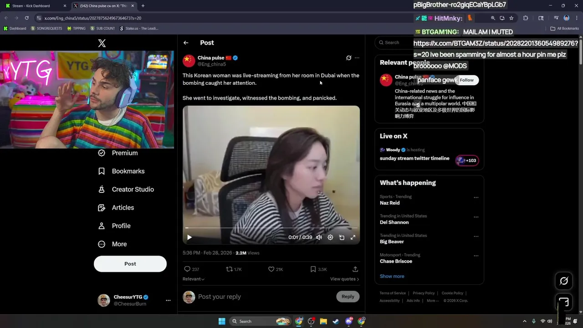Follow China pulse in Relevant people
583x328 pixels.
click(x=466, y=80)
